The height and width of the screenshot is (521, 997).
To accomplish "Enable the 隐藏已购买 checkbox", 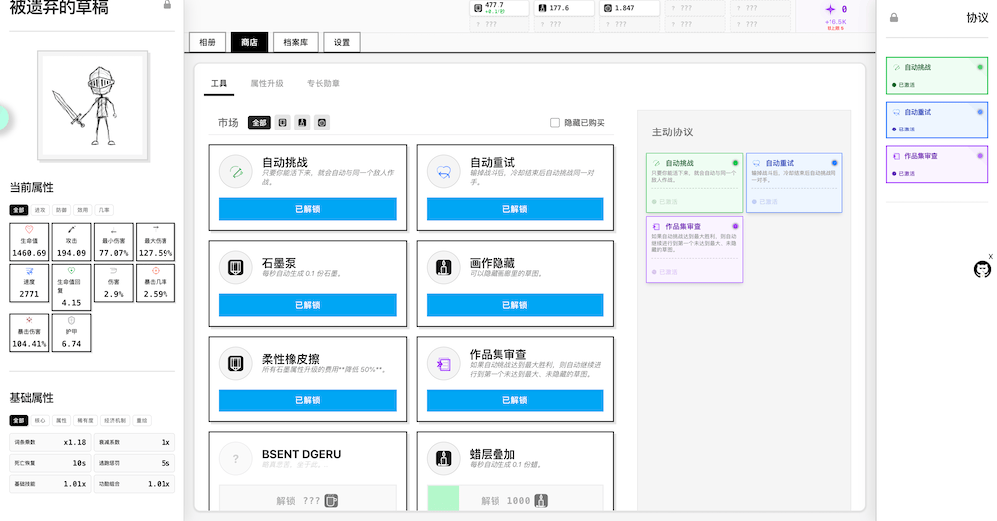I will pyautogui.click(x=555, y=123).
